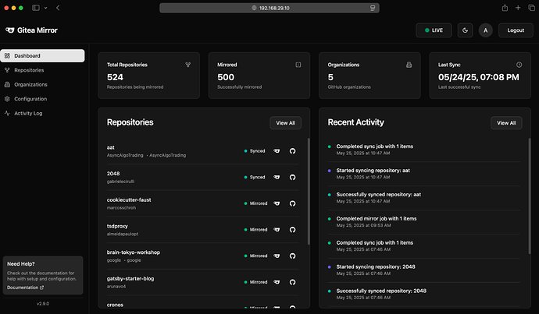
Task: Click the user avatar 'A' icon
Action: click(486, 30)
